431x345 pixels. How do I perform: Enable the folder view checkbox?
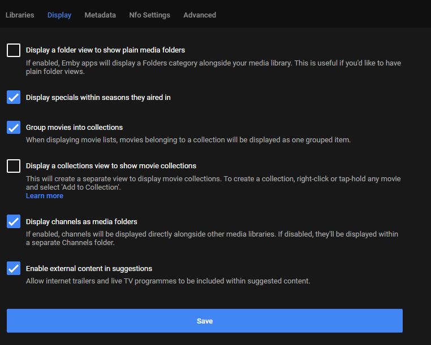pos(14,50)
